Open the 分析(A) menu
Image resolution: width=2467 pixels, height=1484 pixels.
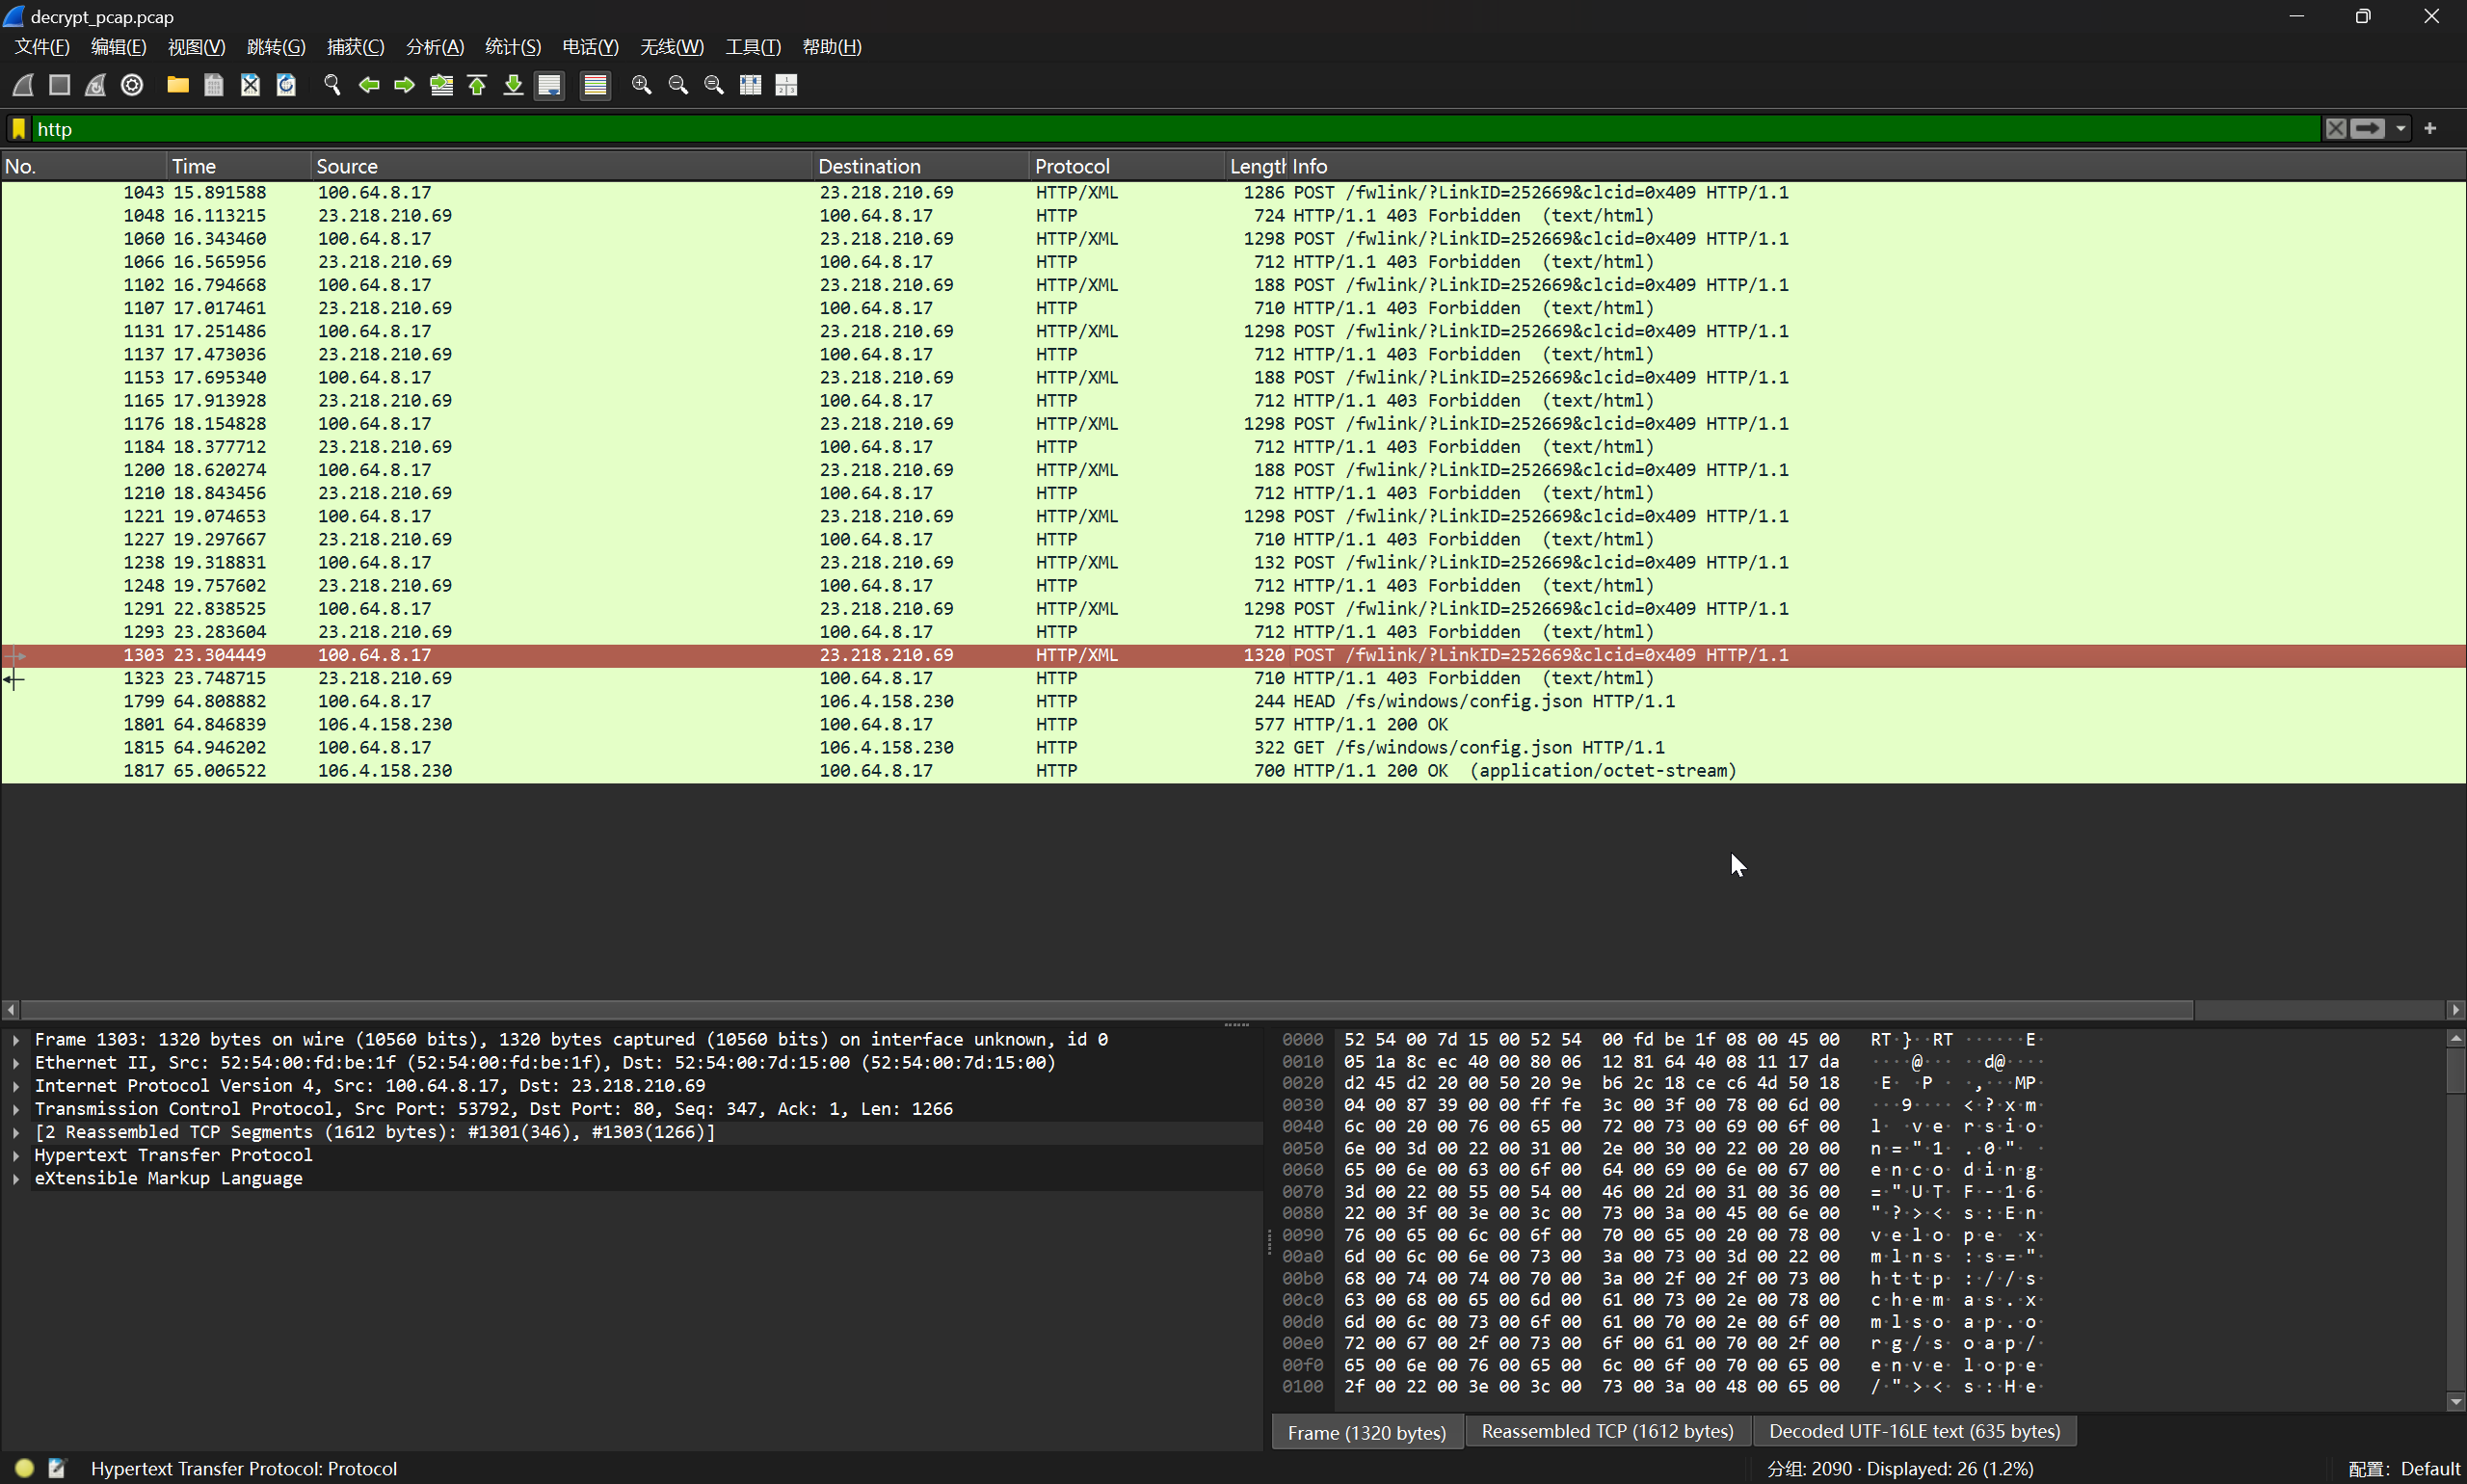pos(435,47)
